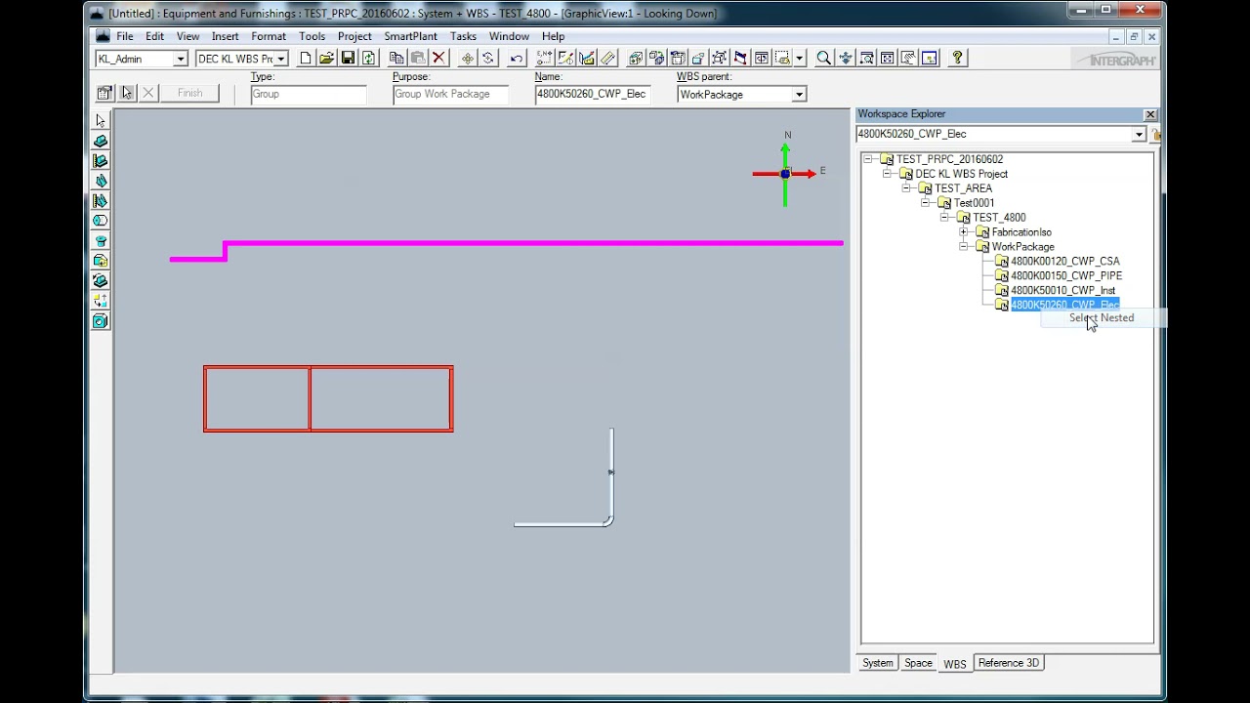Select 4800K00120_CWP_CSA in tree
Viewport: 1250px width, 703px height.
pos(1064,262)
